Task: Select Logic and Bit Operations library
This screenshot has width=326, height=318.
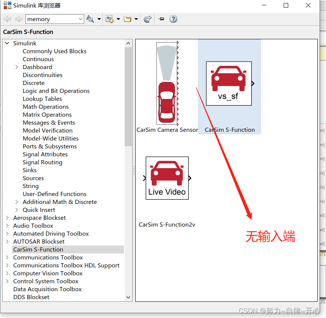Action: point(56,91)
